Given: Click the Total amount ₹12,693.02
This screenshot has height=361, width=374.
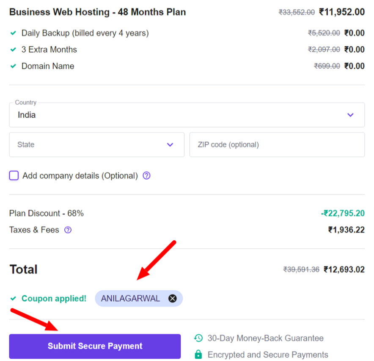Looking at the screenshot, I should [x=343, y=269].
